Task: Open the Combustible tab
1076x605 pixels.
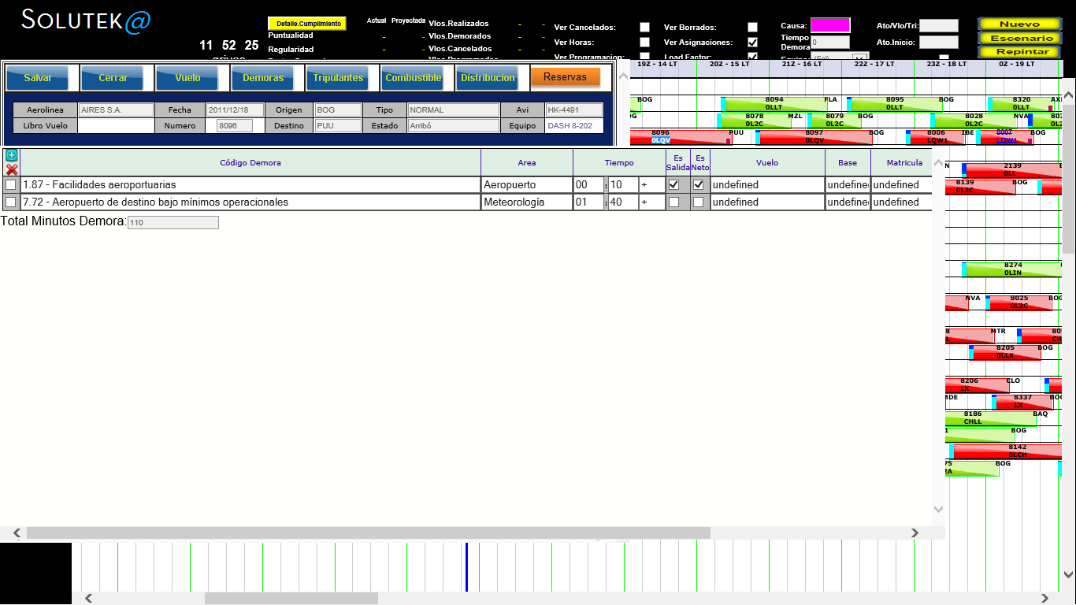Action: click(413, 78)
